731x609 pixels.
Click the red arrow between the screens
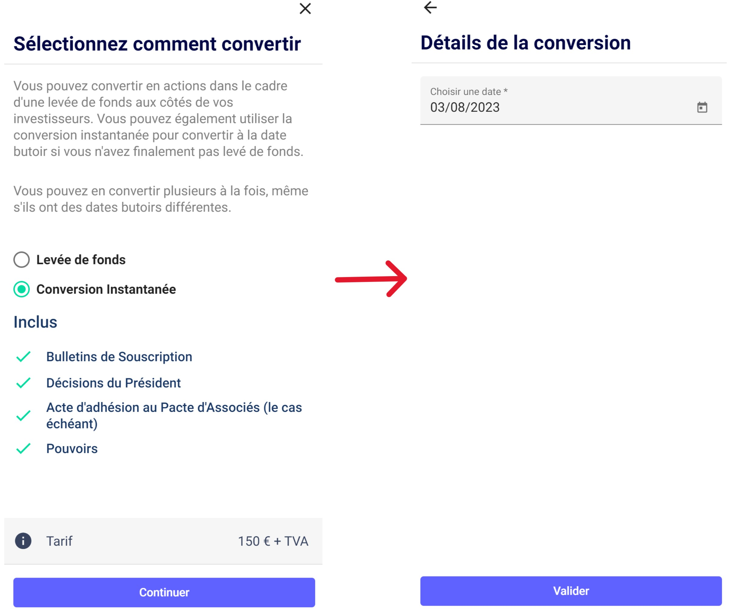click(x=371, y=279)
